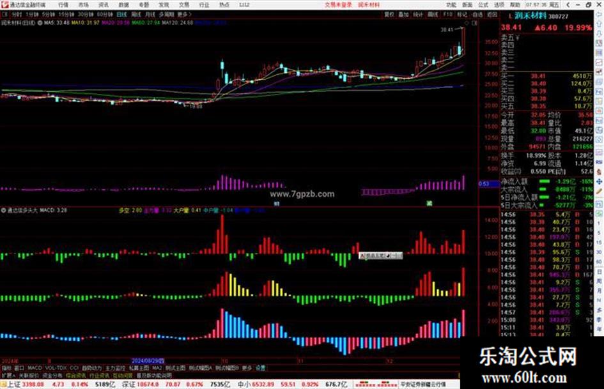Click the F10 company info button

click(447, 15)
